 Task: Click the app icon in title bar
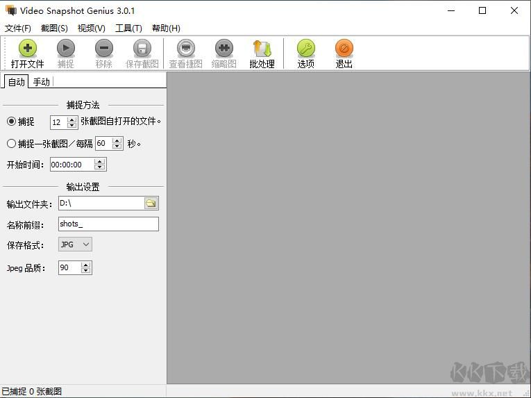[11, 10]
